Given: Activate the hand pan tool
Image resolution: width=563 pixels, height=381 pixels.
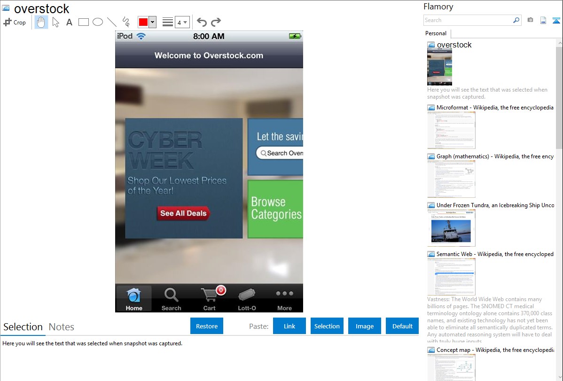Looking at the screenshot, I should (41, 22).
